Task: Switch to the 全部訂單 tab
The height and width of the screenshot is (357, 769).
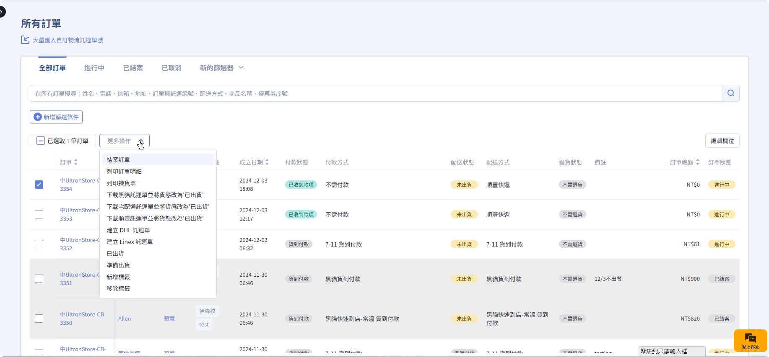Action: click(x=52, y=68)
